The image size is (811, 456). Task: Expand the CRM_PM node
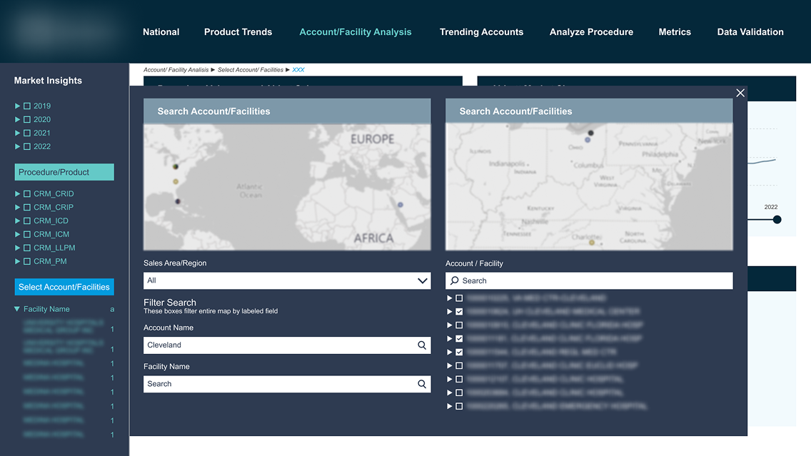coord(17,261)
